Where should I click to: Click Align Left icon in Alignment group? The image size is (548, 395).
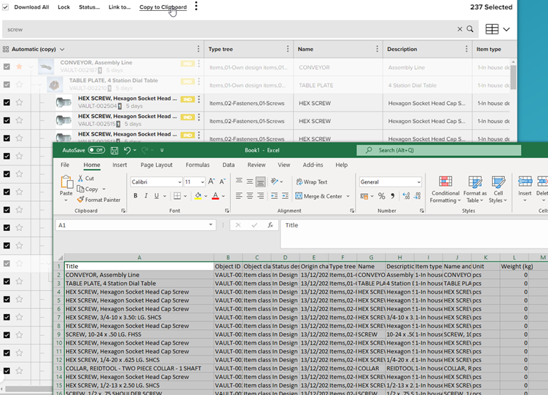(239, 196)
